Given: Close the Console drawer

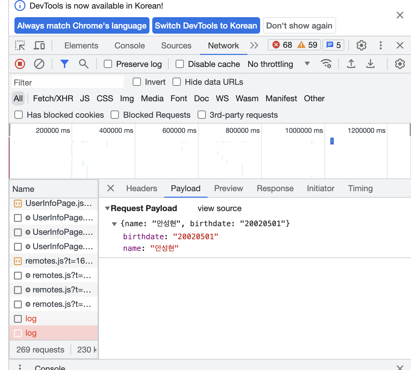Looking at the screenshot, I should click(400, 367).
